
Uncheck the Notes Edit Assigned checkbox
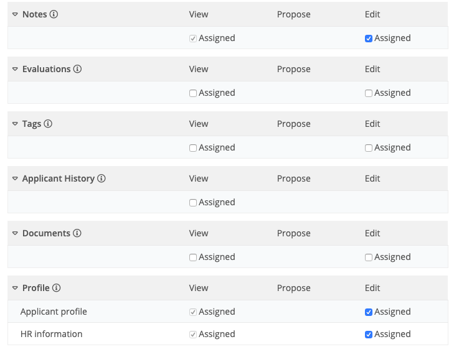(x=369, y=39)
